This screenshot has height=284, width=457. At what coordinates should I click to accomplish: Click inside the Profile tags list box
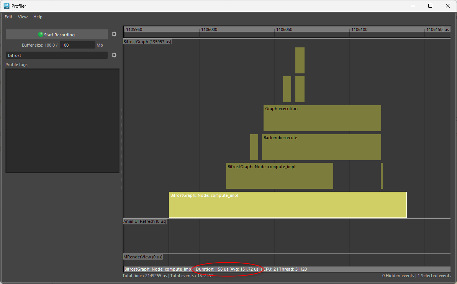click(62, 121)
